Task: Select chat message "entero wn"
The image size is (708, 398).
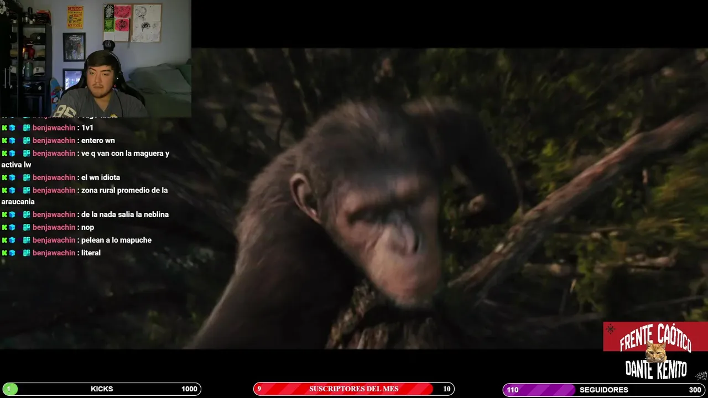Action: 98,140
